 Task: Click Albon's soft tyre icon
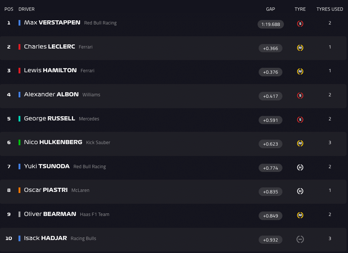point(300,96)
